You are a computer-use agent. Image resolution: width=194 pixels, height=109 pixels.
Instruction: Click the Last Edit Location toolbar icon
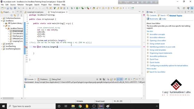[x=114, y=8]
